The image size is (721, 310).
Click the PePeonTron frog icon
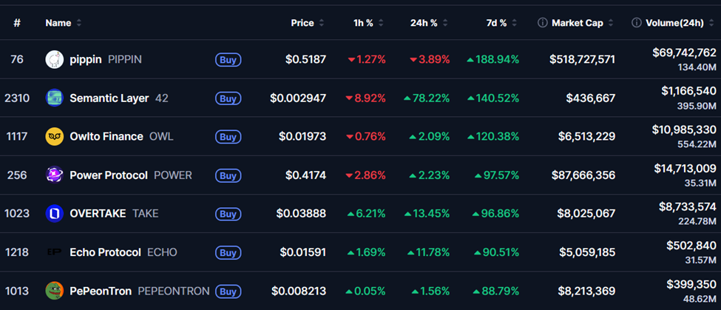pyautogui.click(x=55, y=291)
